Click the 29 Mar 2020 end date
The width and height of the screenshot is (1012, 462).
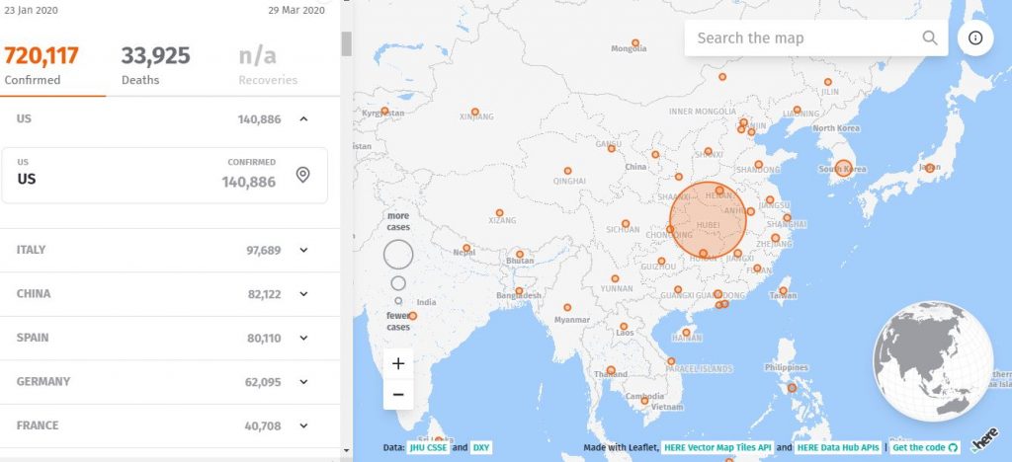[296, 10]
